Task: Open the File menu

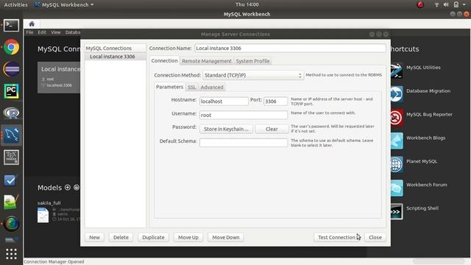Action: point(29,32)
